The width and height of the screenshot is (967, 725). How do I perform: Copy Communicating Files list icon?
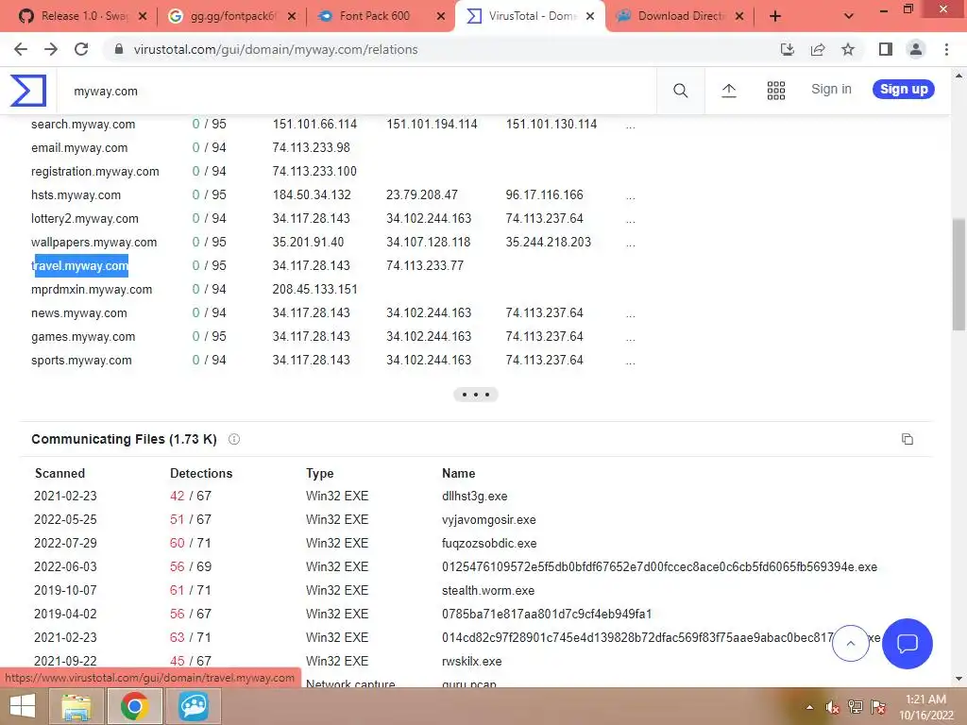click(x=908, y=439)
